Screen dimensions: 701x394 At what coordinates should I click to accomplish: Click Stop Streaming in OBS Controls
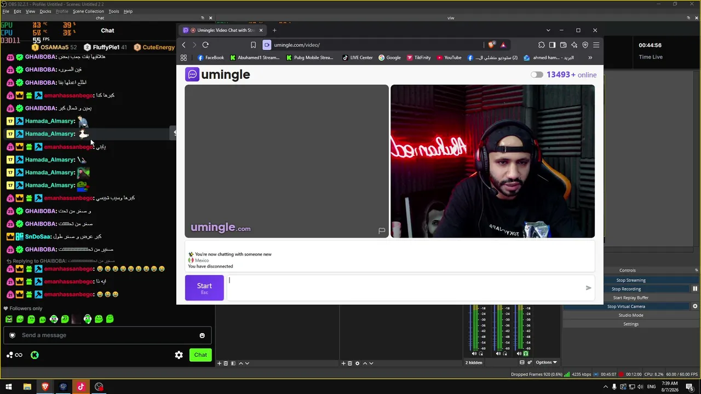[631, 280]
